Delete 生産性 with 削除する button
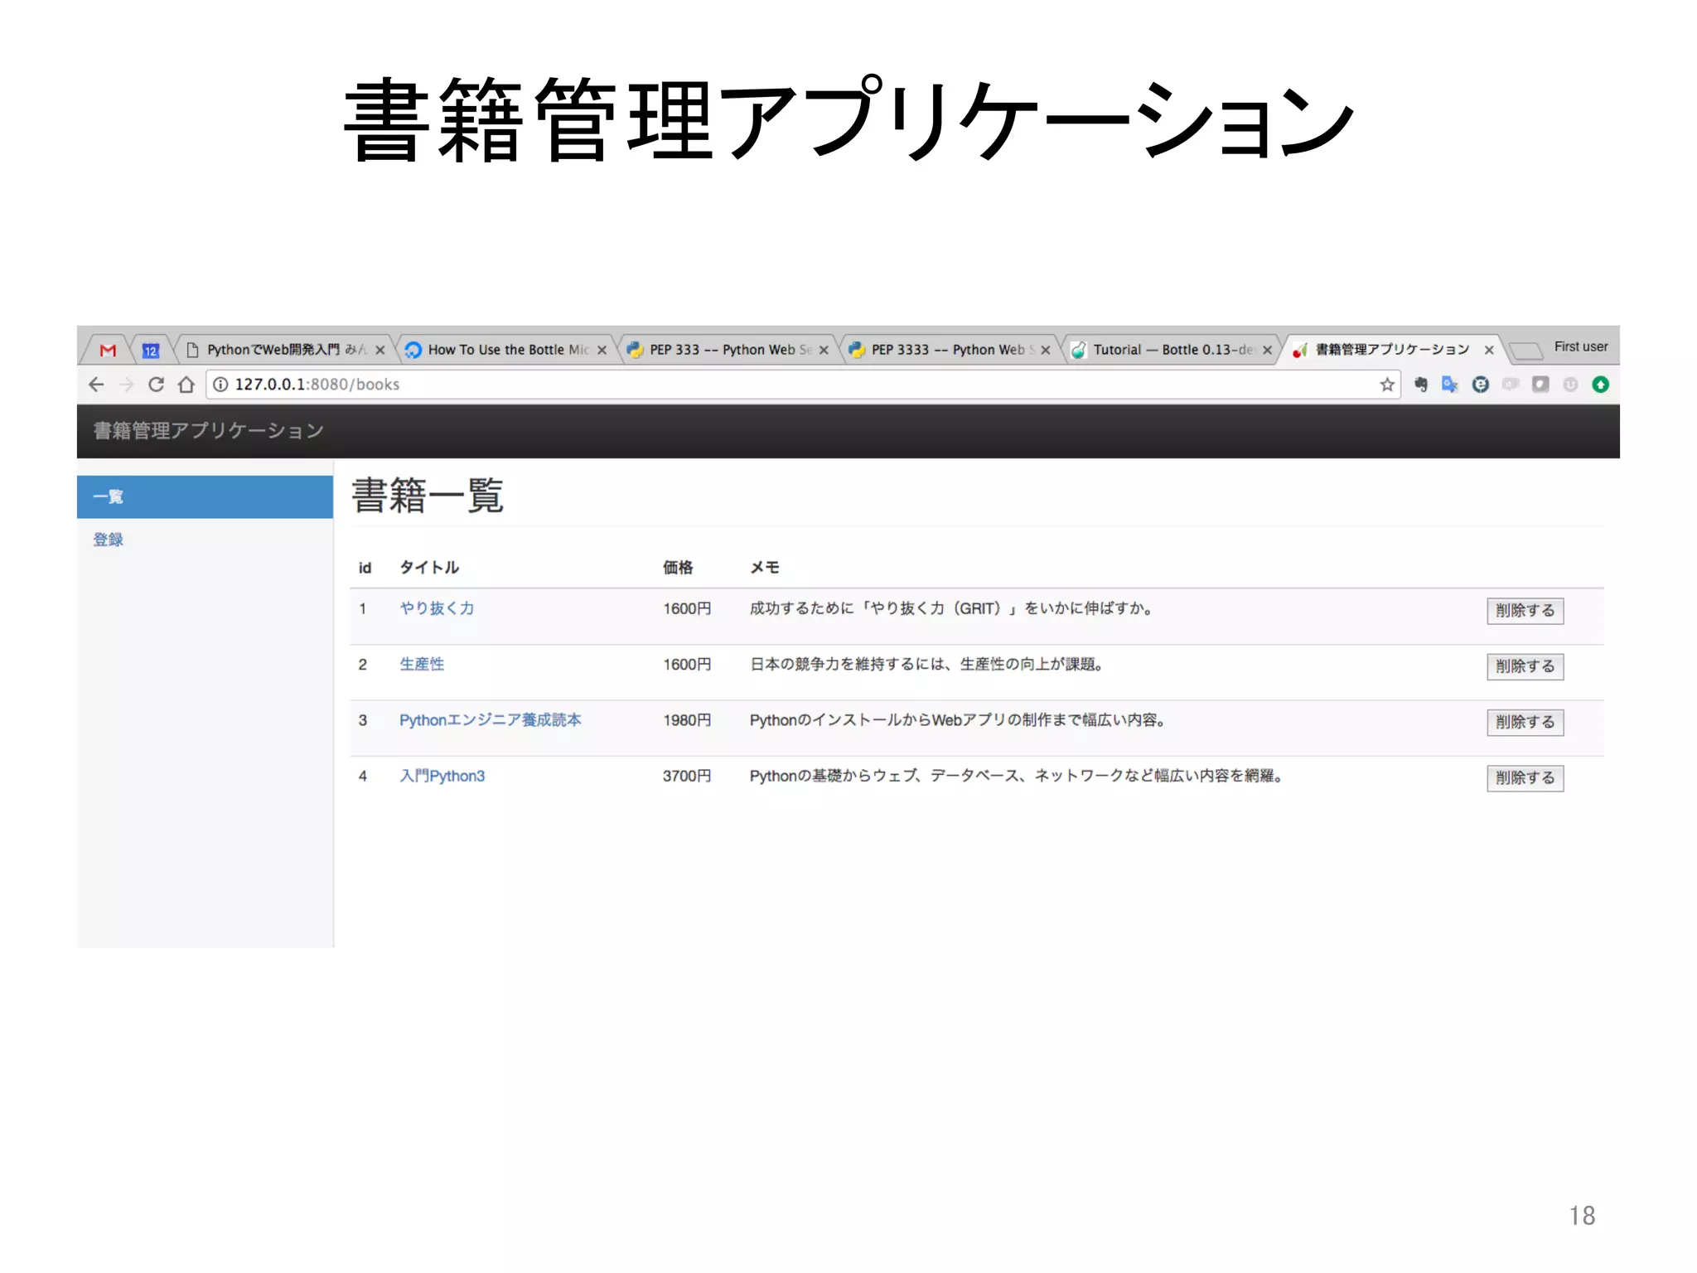 tap(1525, 666)
